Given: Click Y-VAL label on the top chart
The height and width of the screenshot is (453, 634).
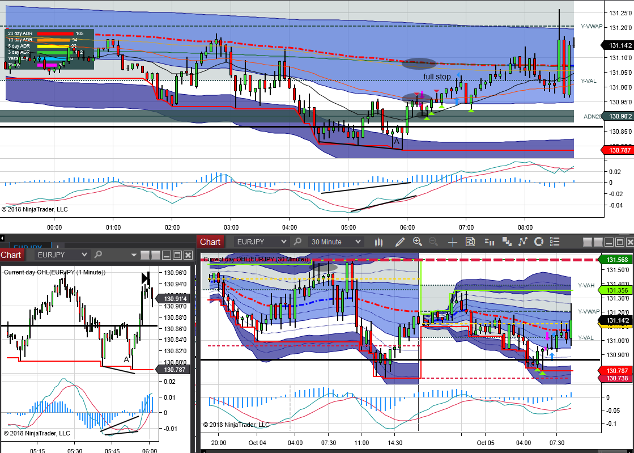Looking at the screenshot, I should (x=588, y=81).
